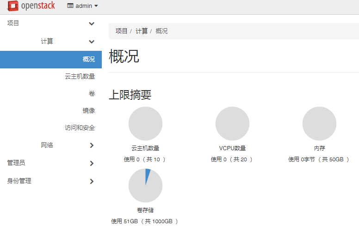Click the text 使用 0 (共 10)
This screenshot has height=232, width=359.
point(144,159)
